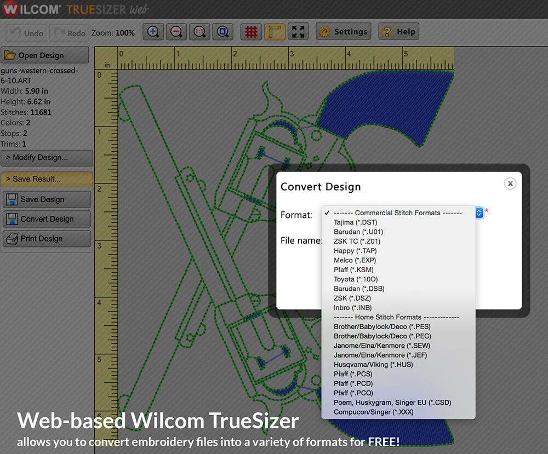Select Husqvarna/Viking (*.HUS) format
The height and width of the screenshot is (454, 548).
coord(373,365)
